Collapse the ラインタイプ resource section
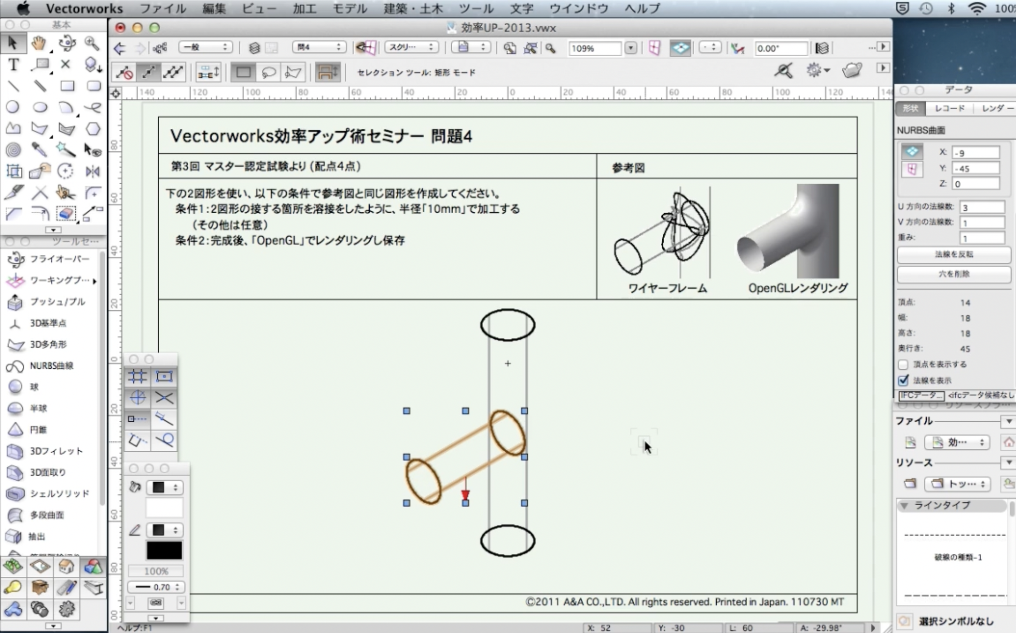 pos(904,506)
